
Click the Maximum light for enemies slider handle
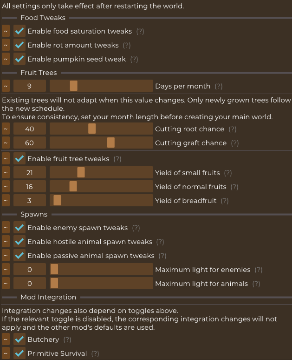click(x=54, y=270)
